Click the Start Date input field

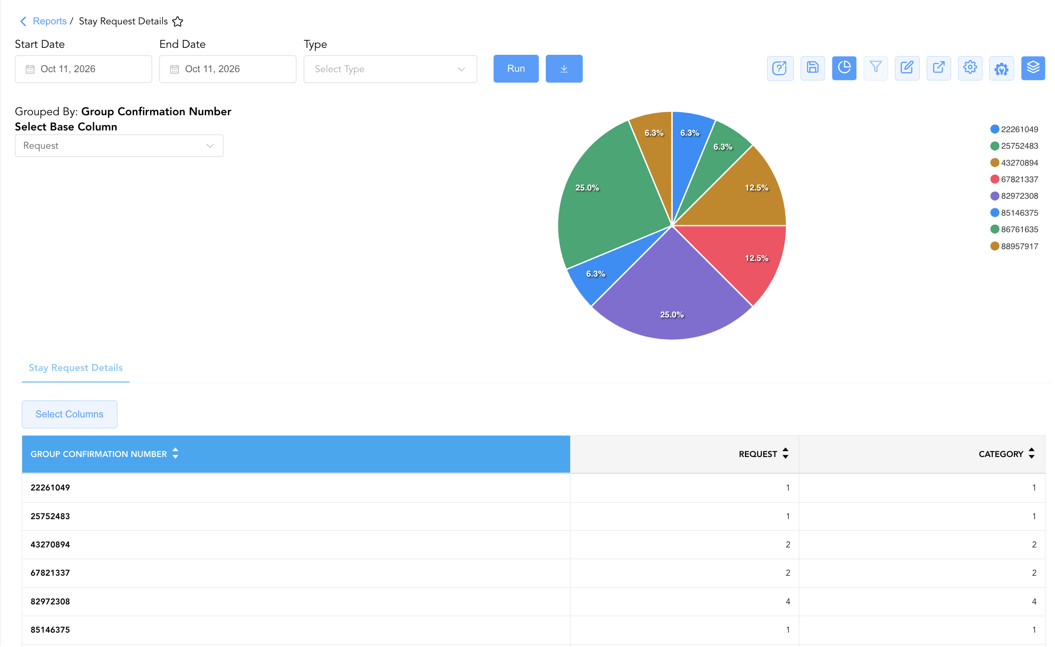[x=83, y=69]
